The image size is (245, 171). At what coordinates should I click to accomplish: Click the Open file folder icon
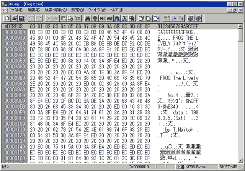[x=14, y=18]
